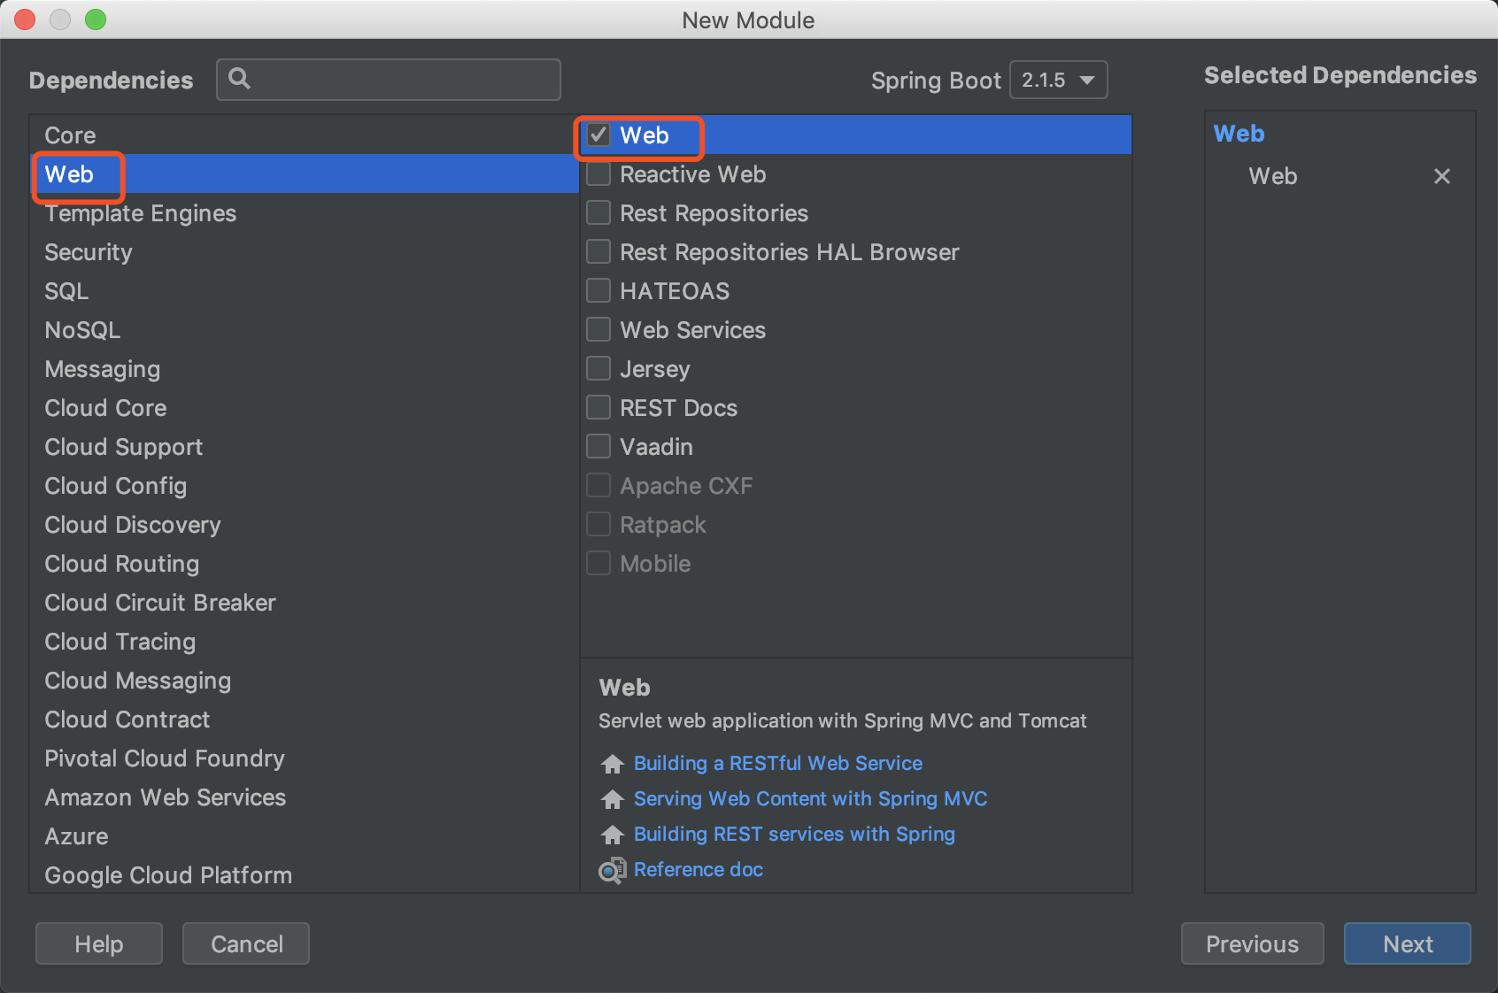The width and height of the screenshot is (1498, 993).
Task: Select the Web category in list
Action: click(305, 174)
